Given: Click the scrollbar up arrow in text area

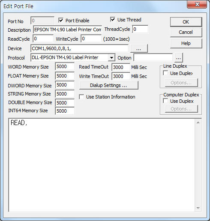Looking at the screenshot, I should (198, 122).
